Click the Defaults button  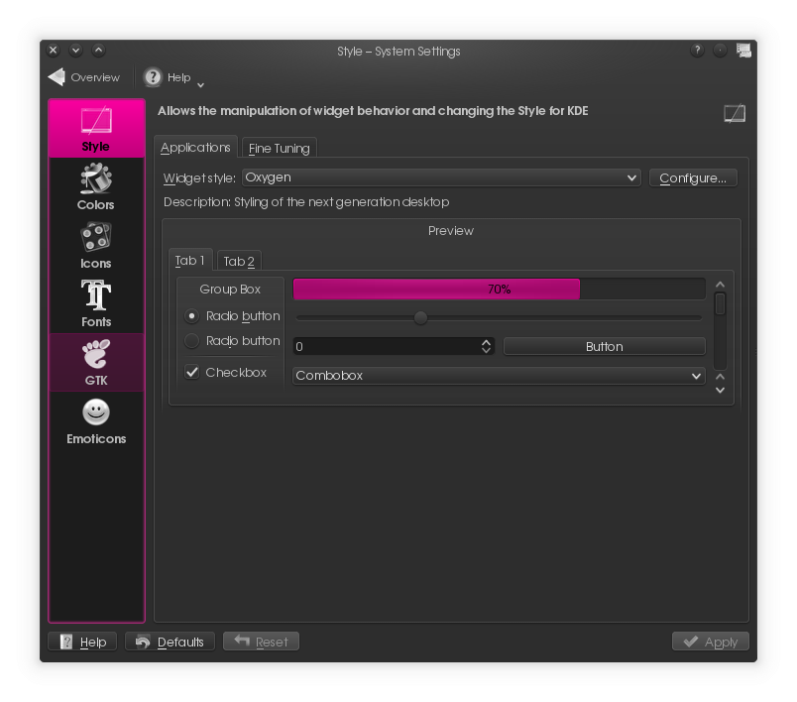(x=170, y=642)
